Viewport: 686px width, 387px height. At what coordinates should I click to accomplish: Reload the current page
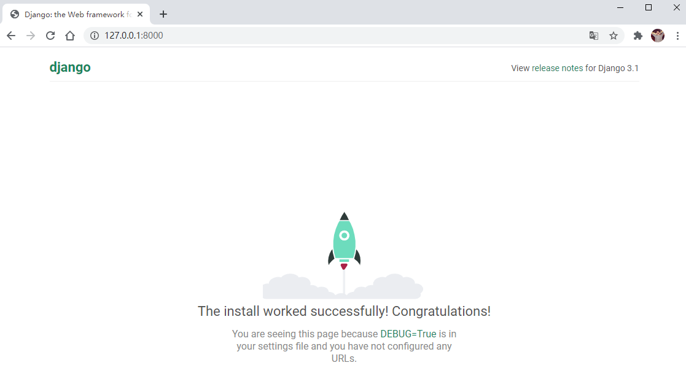point(50,36)
